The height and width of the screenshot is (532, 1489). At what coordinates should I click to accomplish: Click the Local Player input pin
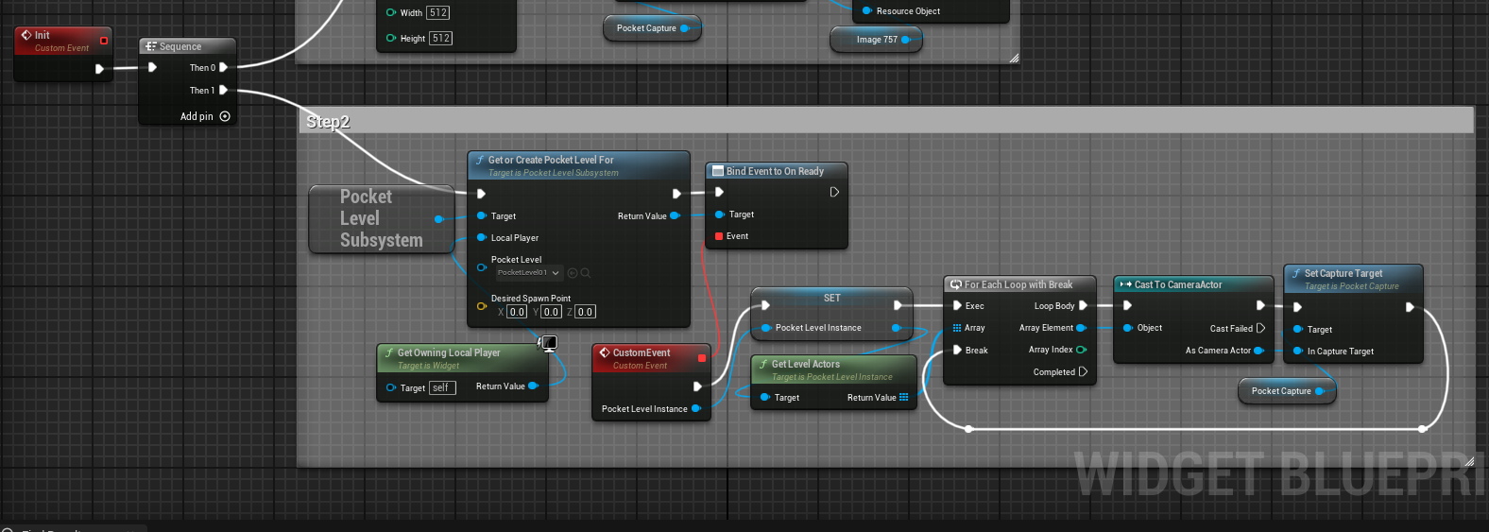(x=482, y=237)
